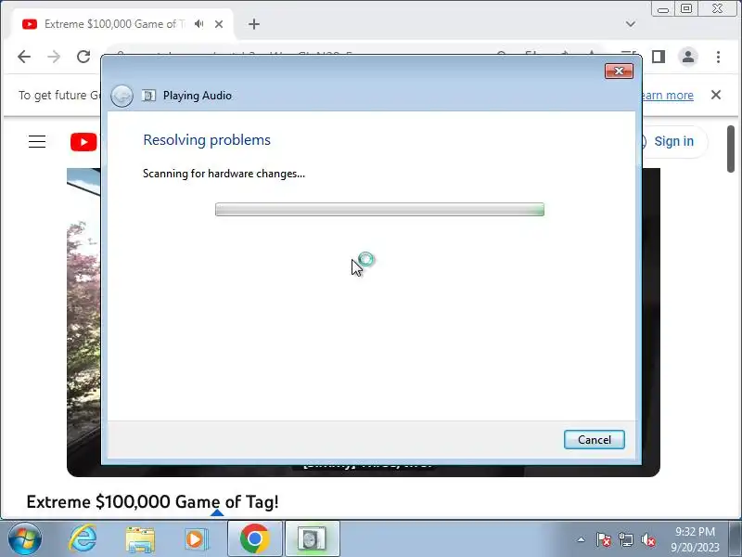
Task: Open network status tray icon
Action: 625,539
